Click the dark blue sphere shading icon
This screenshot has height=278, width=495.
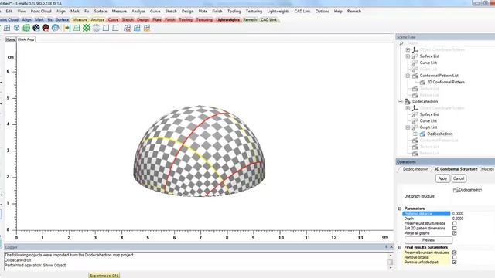36,28
